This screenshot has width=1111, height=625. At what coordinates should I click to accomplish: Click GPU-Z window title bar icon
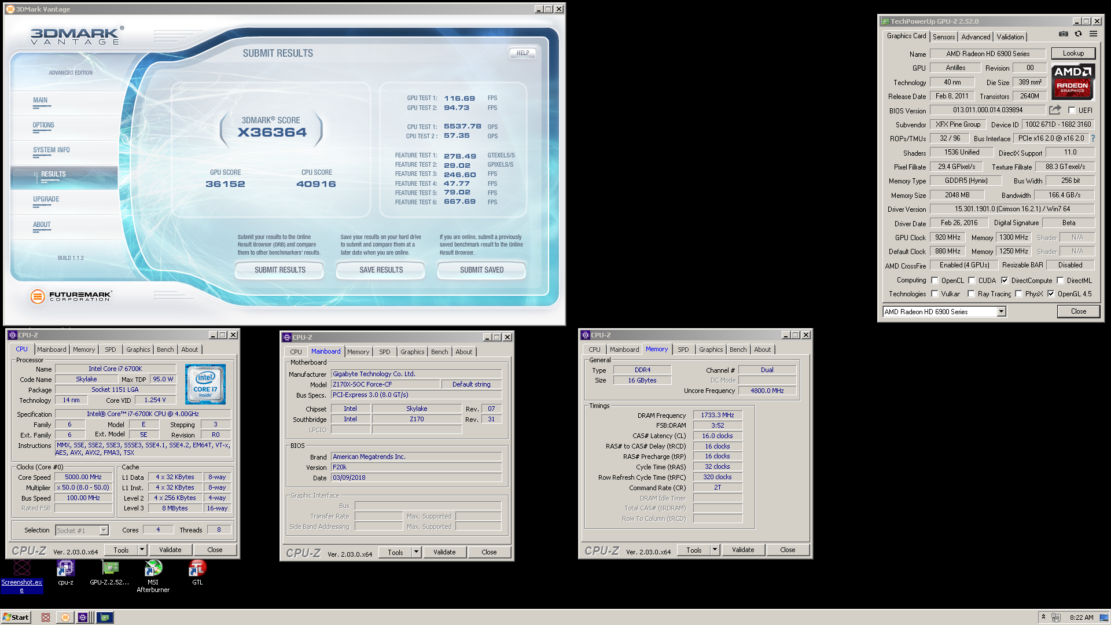[885, 21]
